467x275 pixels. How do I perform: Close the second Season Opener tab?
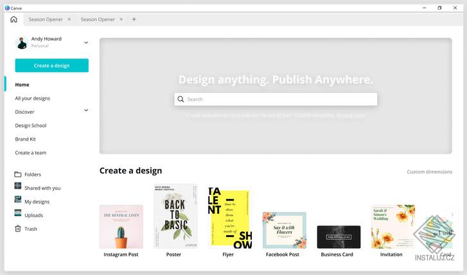pos(121,19)
